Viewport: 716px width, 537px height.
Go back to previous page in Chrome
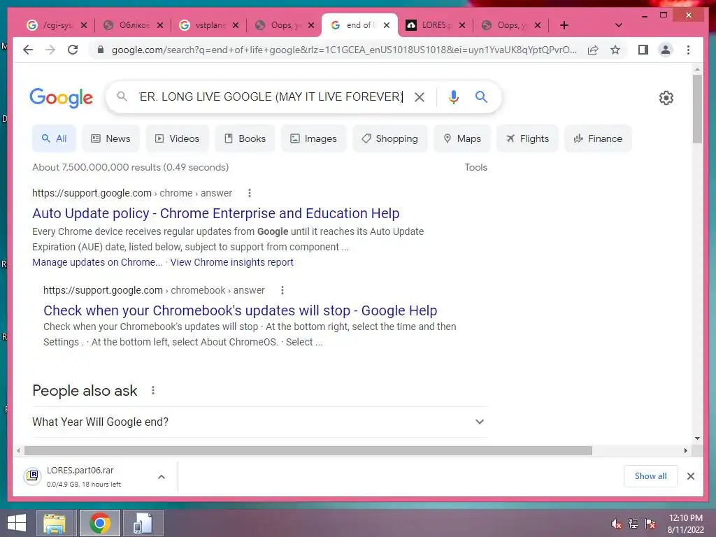click(x=28, y=50)
